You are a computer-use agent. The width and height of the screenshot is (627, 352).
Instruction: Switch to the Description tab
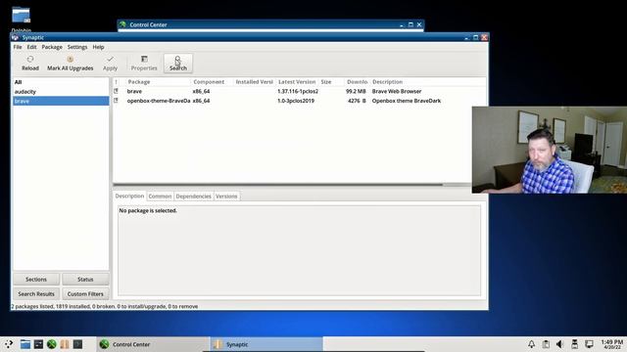coord(129,196)
